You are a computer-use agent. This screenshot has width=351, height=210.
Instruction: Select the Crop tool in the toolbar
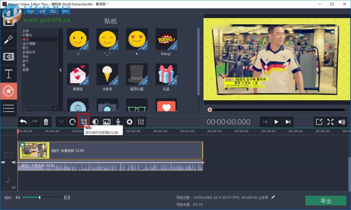[x=84, y=122]
